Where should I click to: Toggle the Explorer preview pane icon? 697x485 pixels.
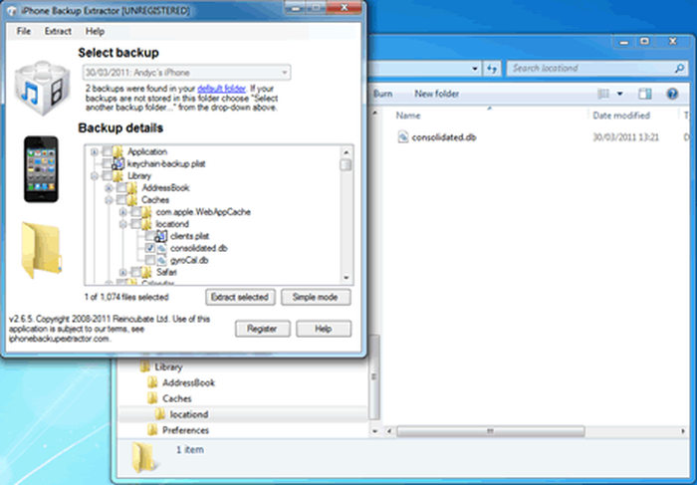tap(644, 94)
